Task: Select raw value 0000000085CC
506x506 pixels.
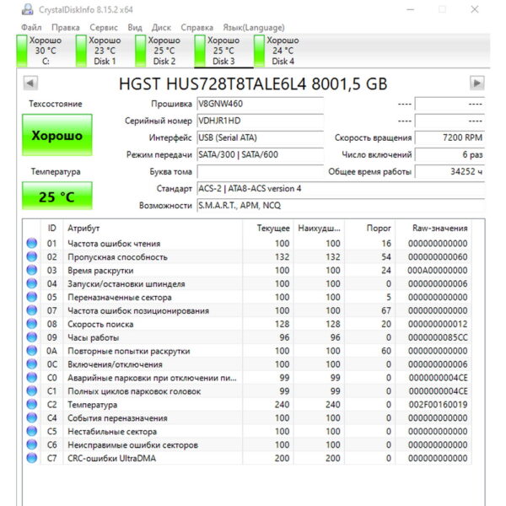Action: pos(438,337)
